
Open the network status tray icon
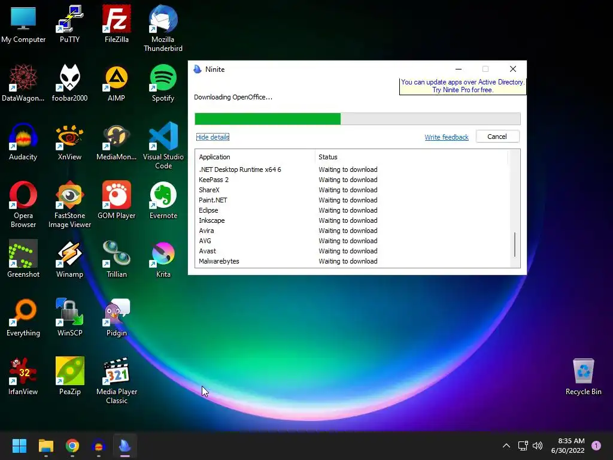(x=523, y=446)
